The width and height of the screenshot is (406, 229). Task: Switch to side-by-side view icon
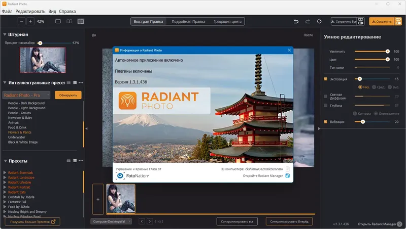(x=70, y=21)
